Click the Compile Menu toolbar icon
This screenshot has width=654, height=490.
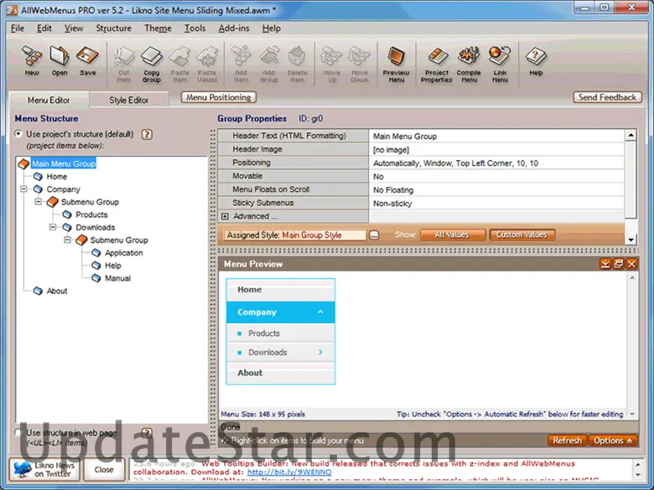pyautogui.click(x=469, y=64)
